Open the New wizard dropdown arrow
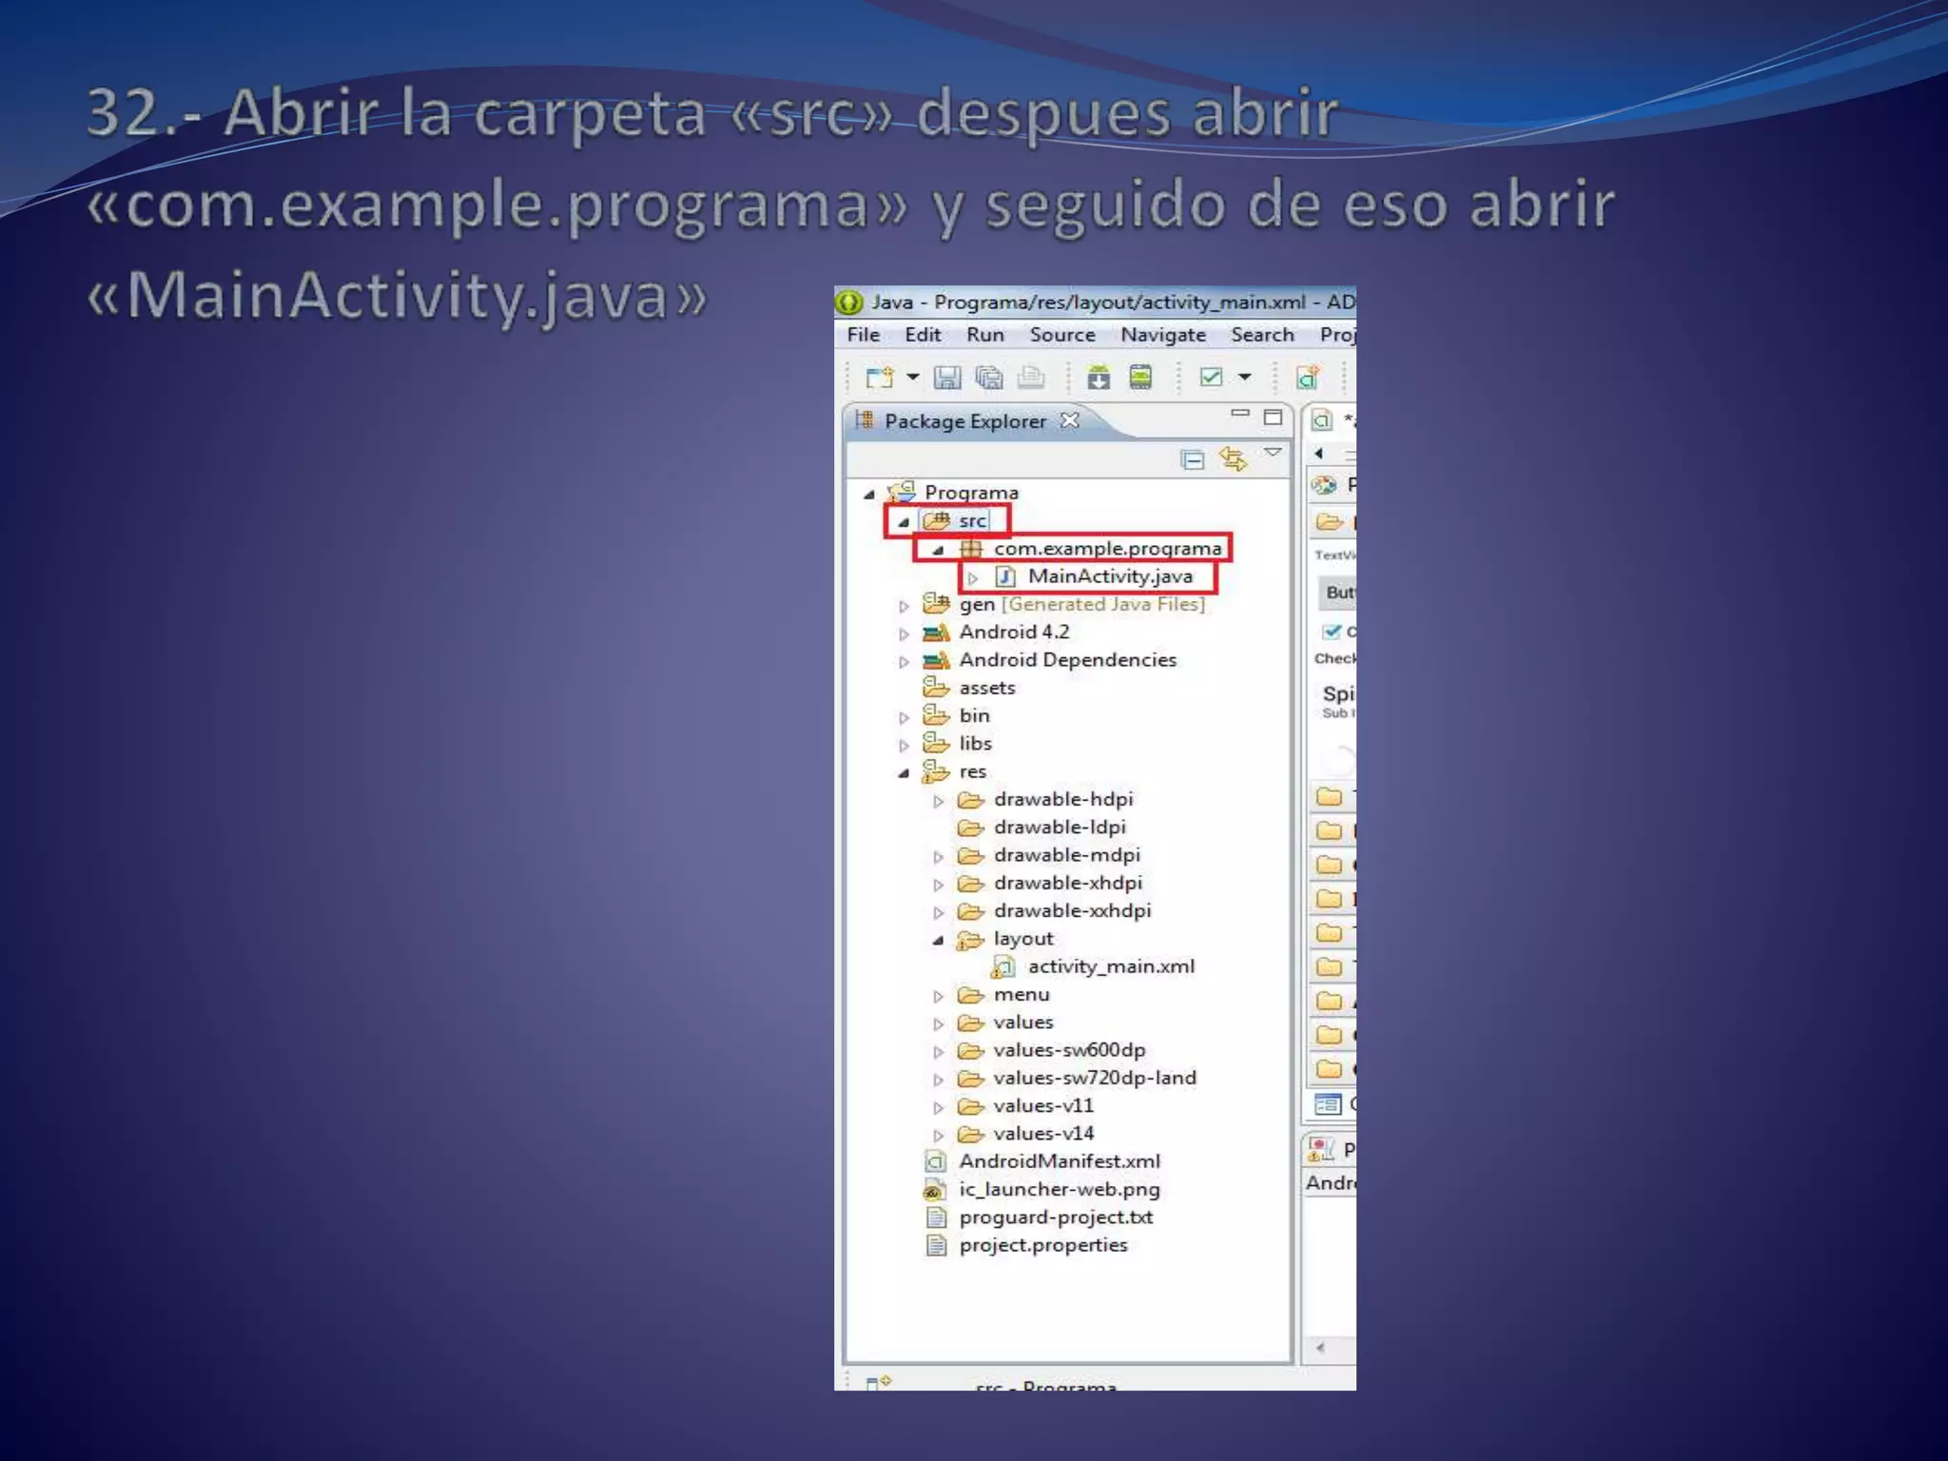Viewport: 1948px width, 1461px height. tap(913, 378)
